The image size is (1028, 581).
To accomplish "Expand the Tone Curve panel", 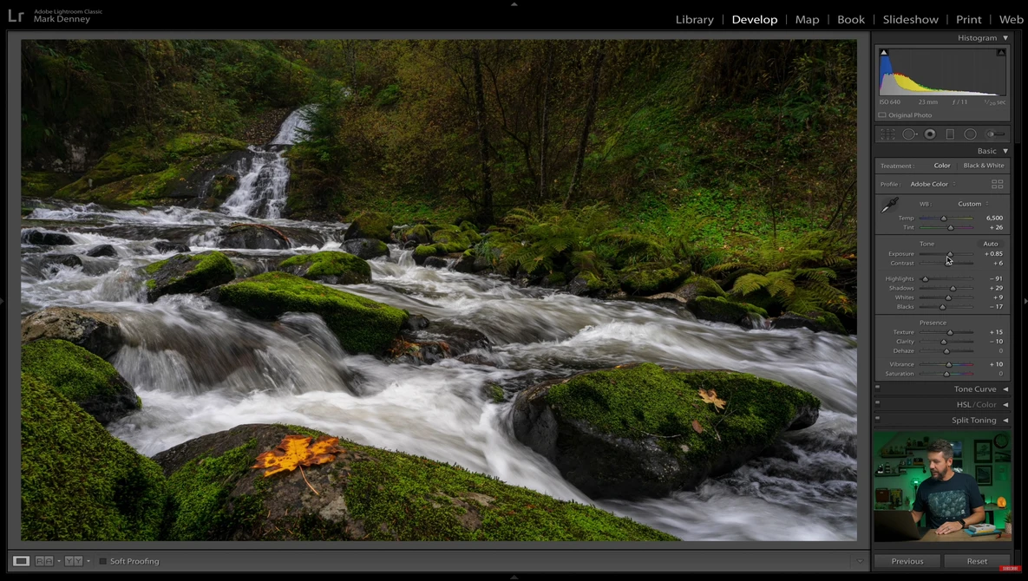I will click(x=1005, y=389).
